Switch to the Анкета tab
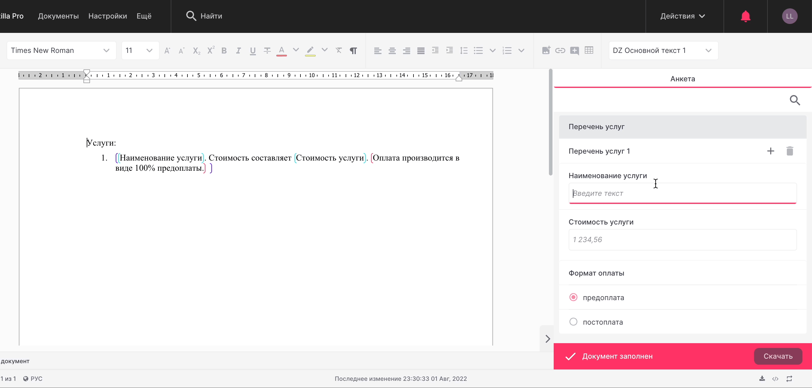Screen dimensions: 812x388 pos(683,79)
